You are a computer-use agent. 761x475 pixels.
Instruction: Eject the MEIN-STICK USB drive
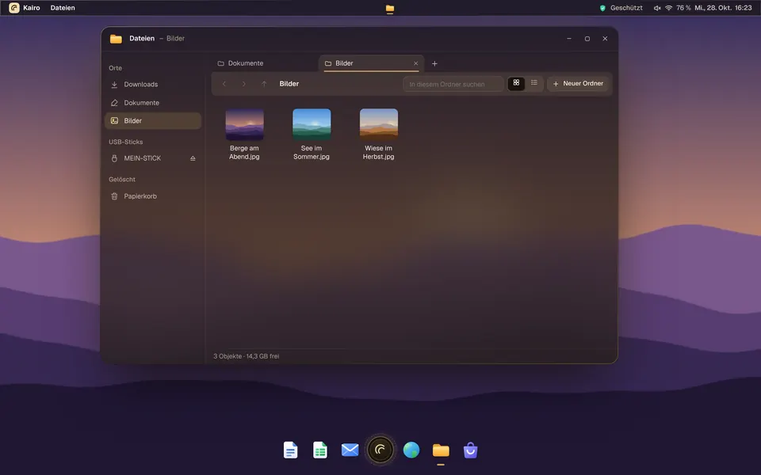(x=193, y=158)
